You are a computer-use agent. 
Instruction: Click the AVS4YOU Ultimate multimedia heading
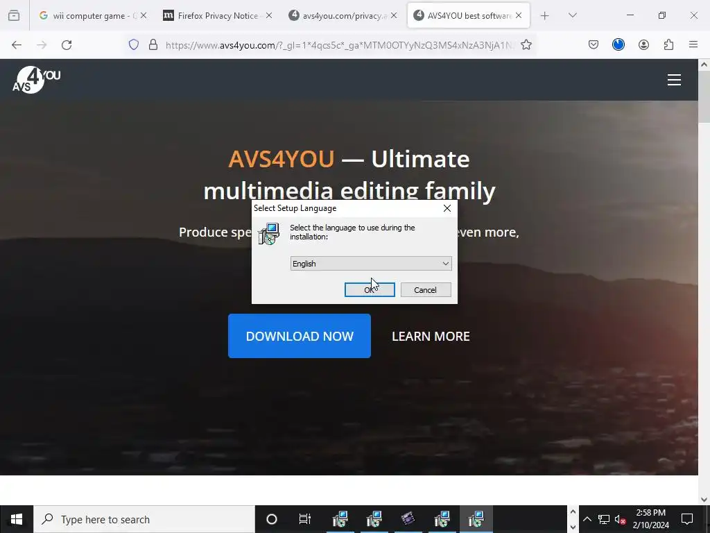click(x=349, y=174)
